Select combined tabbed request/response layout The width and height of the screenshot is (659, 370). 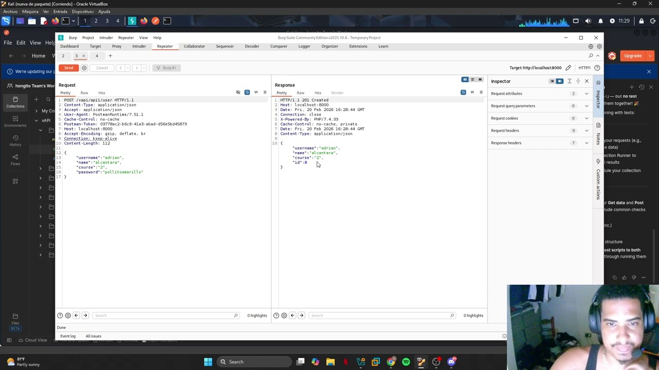tap(480, 80)
